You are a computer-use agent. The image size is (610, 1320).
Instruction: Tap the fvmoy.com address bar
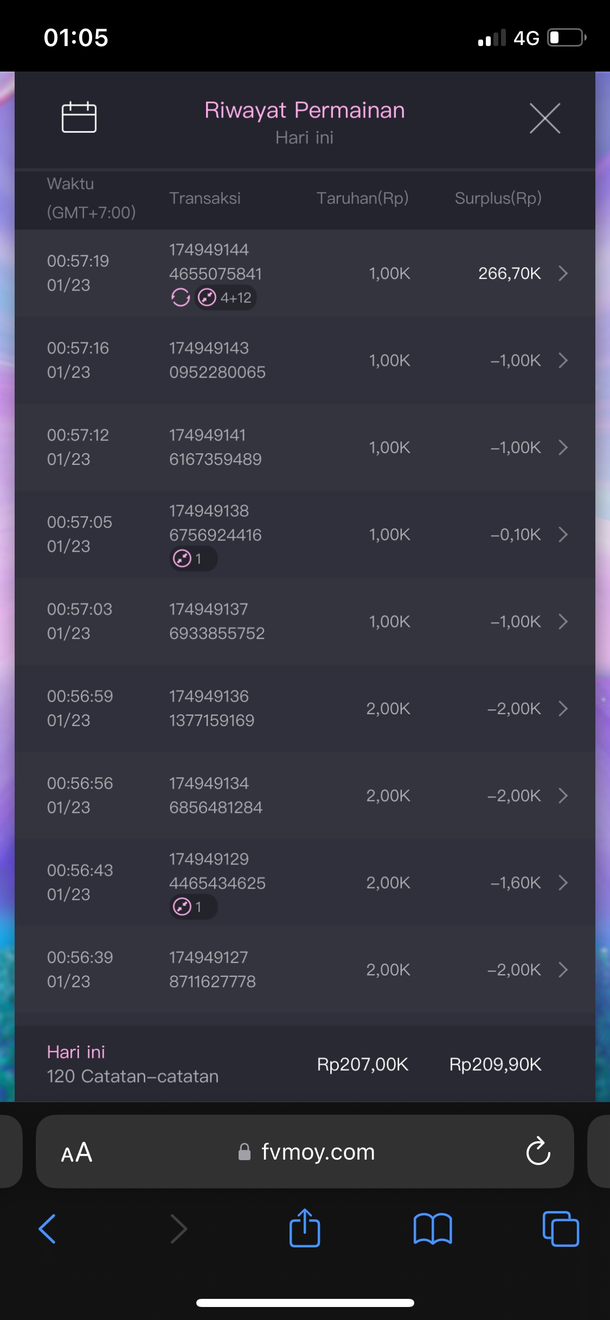318,1152
